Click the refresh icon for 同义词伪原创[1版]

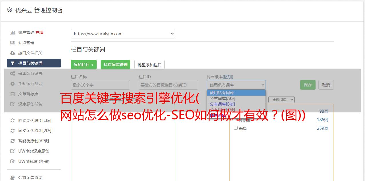[x=12, y=120]
